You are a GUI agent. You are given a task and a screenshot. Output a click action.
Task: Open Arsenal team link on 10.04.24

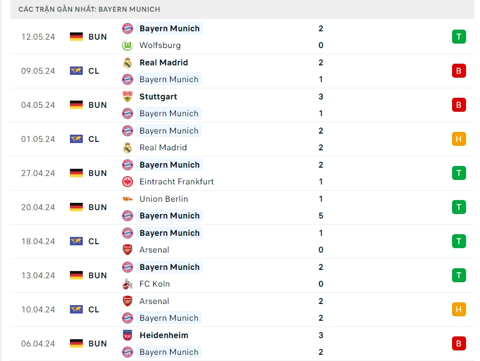(154, 301)
